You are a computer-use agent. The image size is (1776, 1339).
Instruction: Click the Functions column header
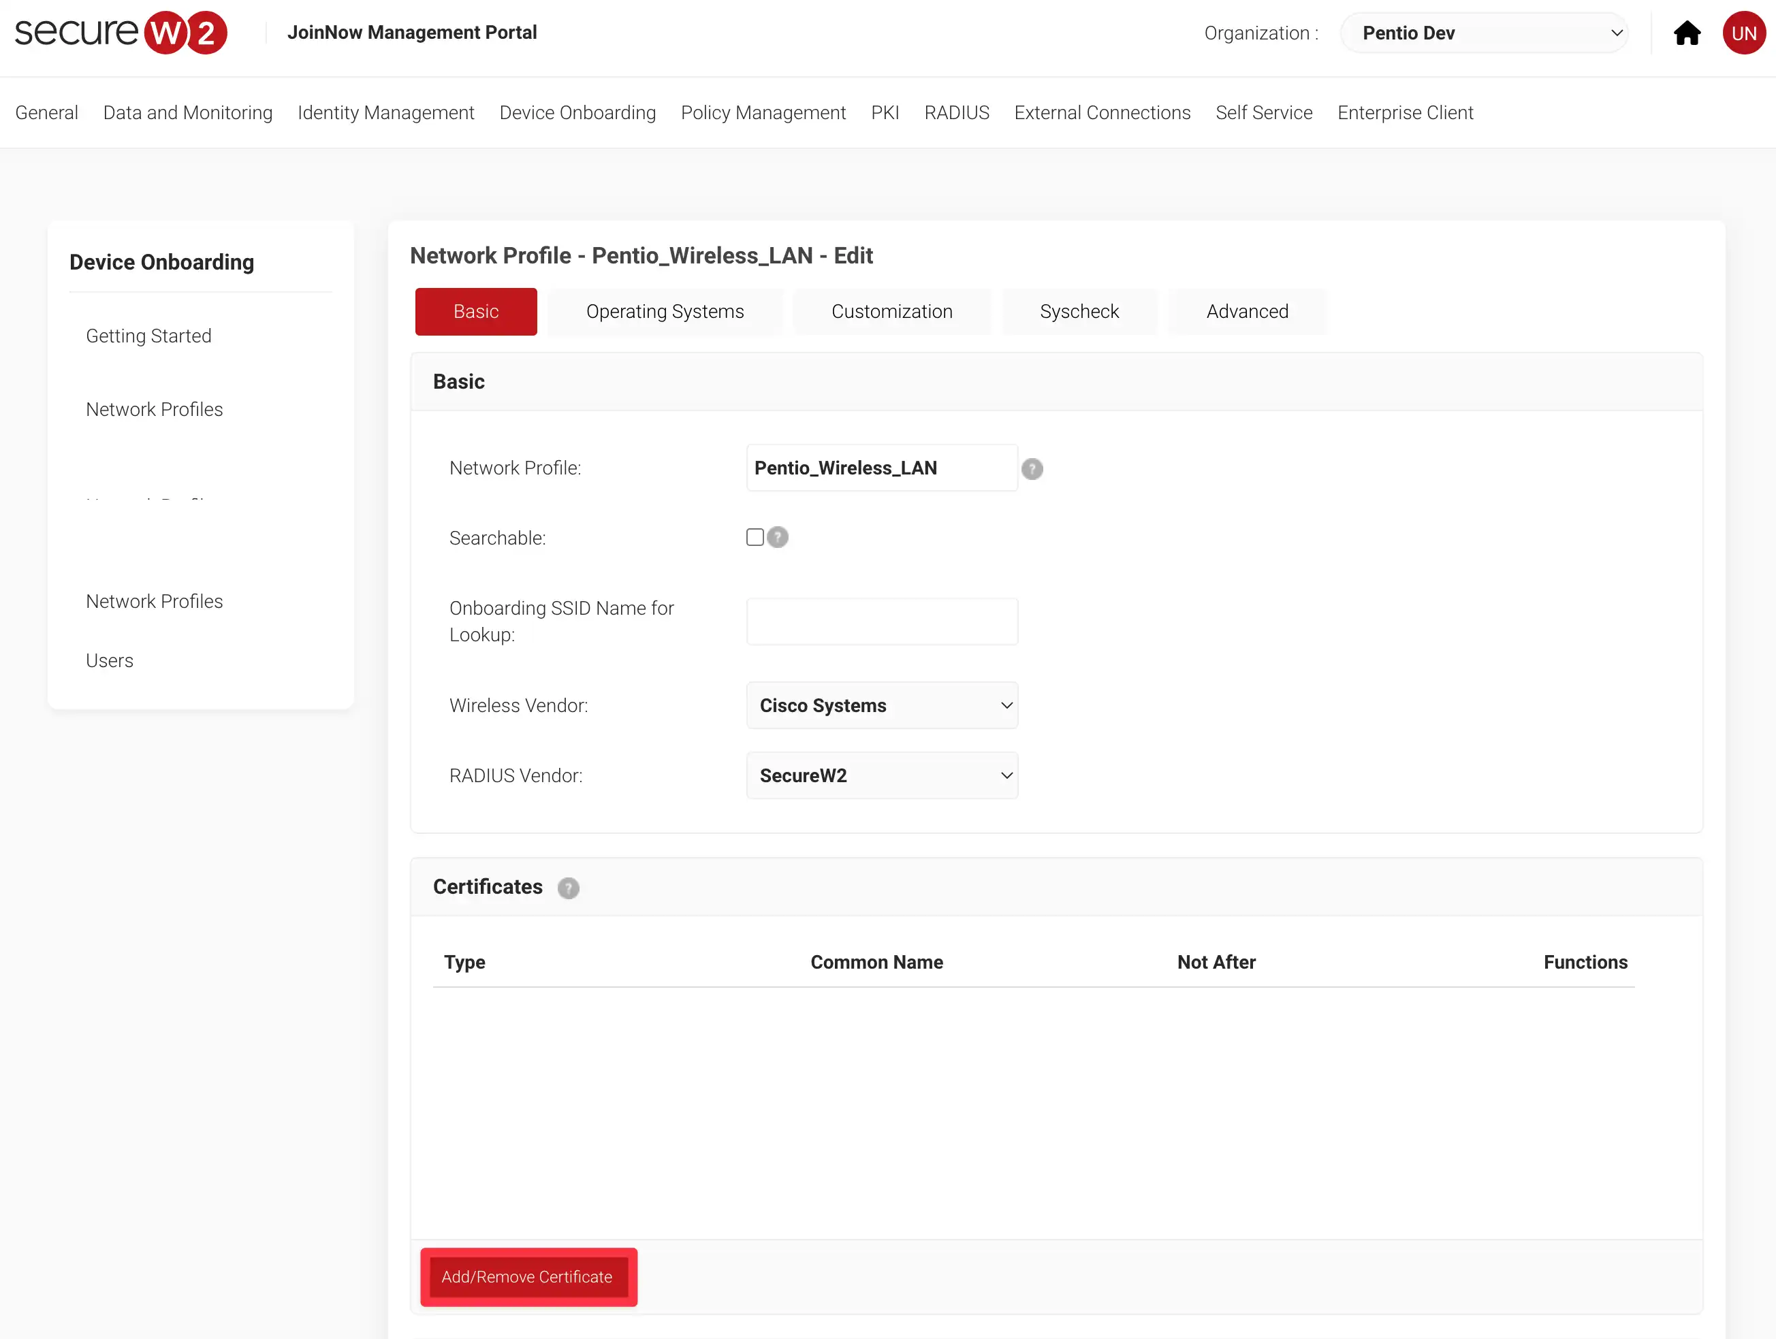pyautogui.click(x=1586, y=963)
